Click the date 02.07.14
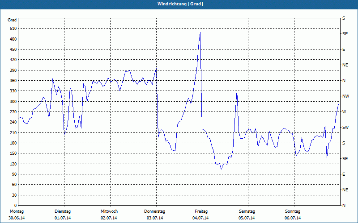The height and width of the screenshot is (223, 358). tap(109, 218)
